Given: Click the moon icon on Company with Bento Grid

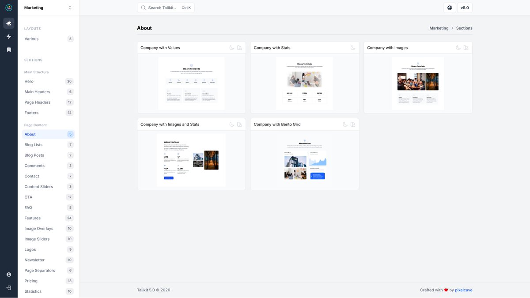Looking at the screenshot, I should 345,124.
